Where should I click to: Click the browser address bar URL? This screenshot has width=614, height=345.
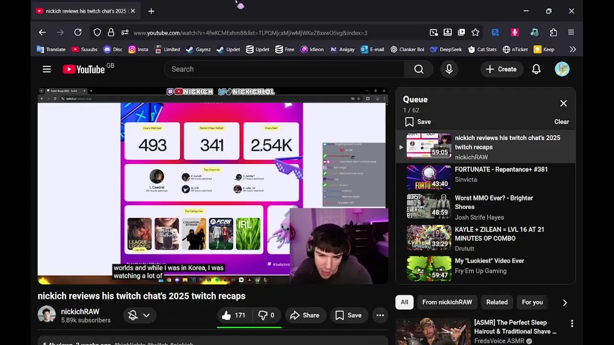250,33
